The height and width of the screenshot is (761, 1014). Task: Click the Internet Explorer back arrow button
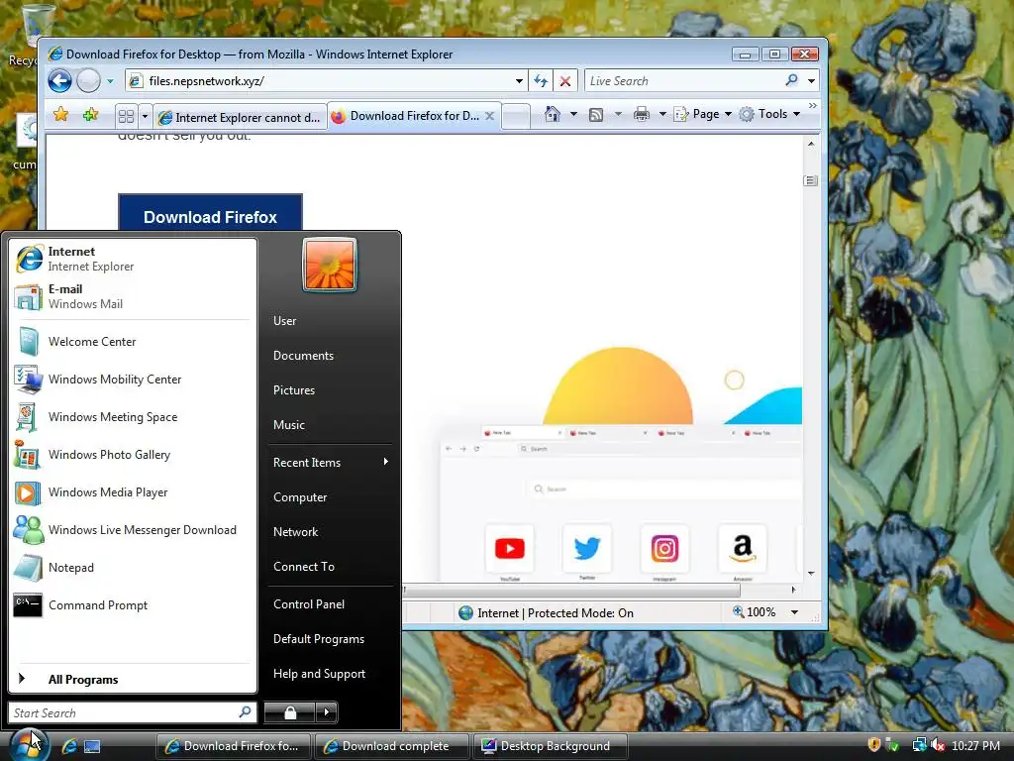coord(59,81)
